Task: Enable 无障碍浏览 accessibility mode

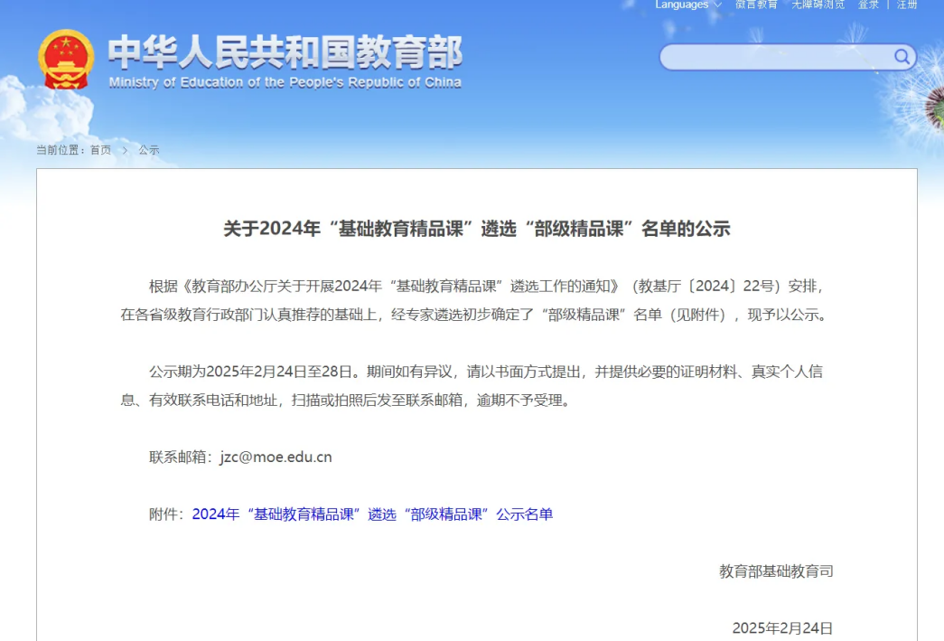Action: [818, 5]
